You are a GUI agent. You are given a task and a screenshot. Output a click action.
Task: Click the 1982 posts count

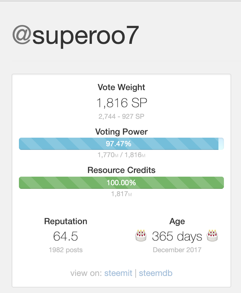click(66, 250)
